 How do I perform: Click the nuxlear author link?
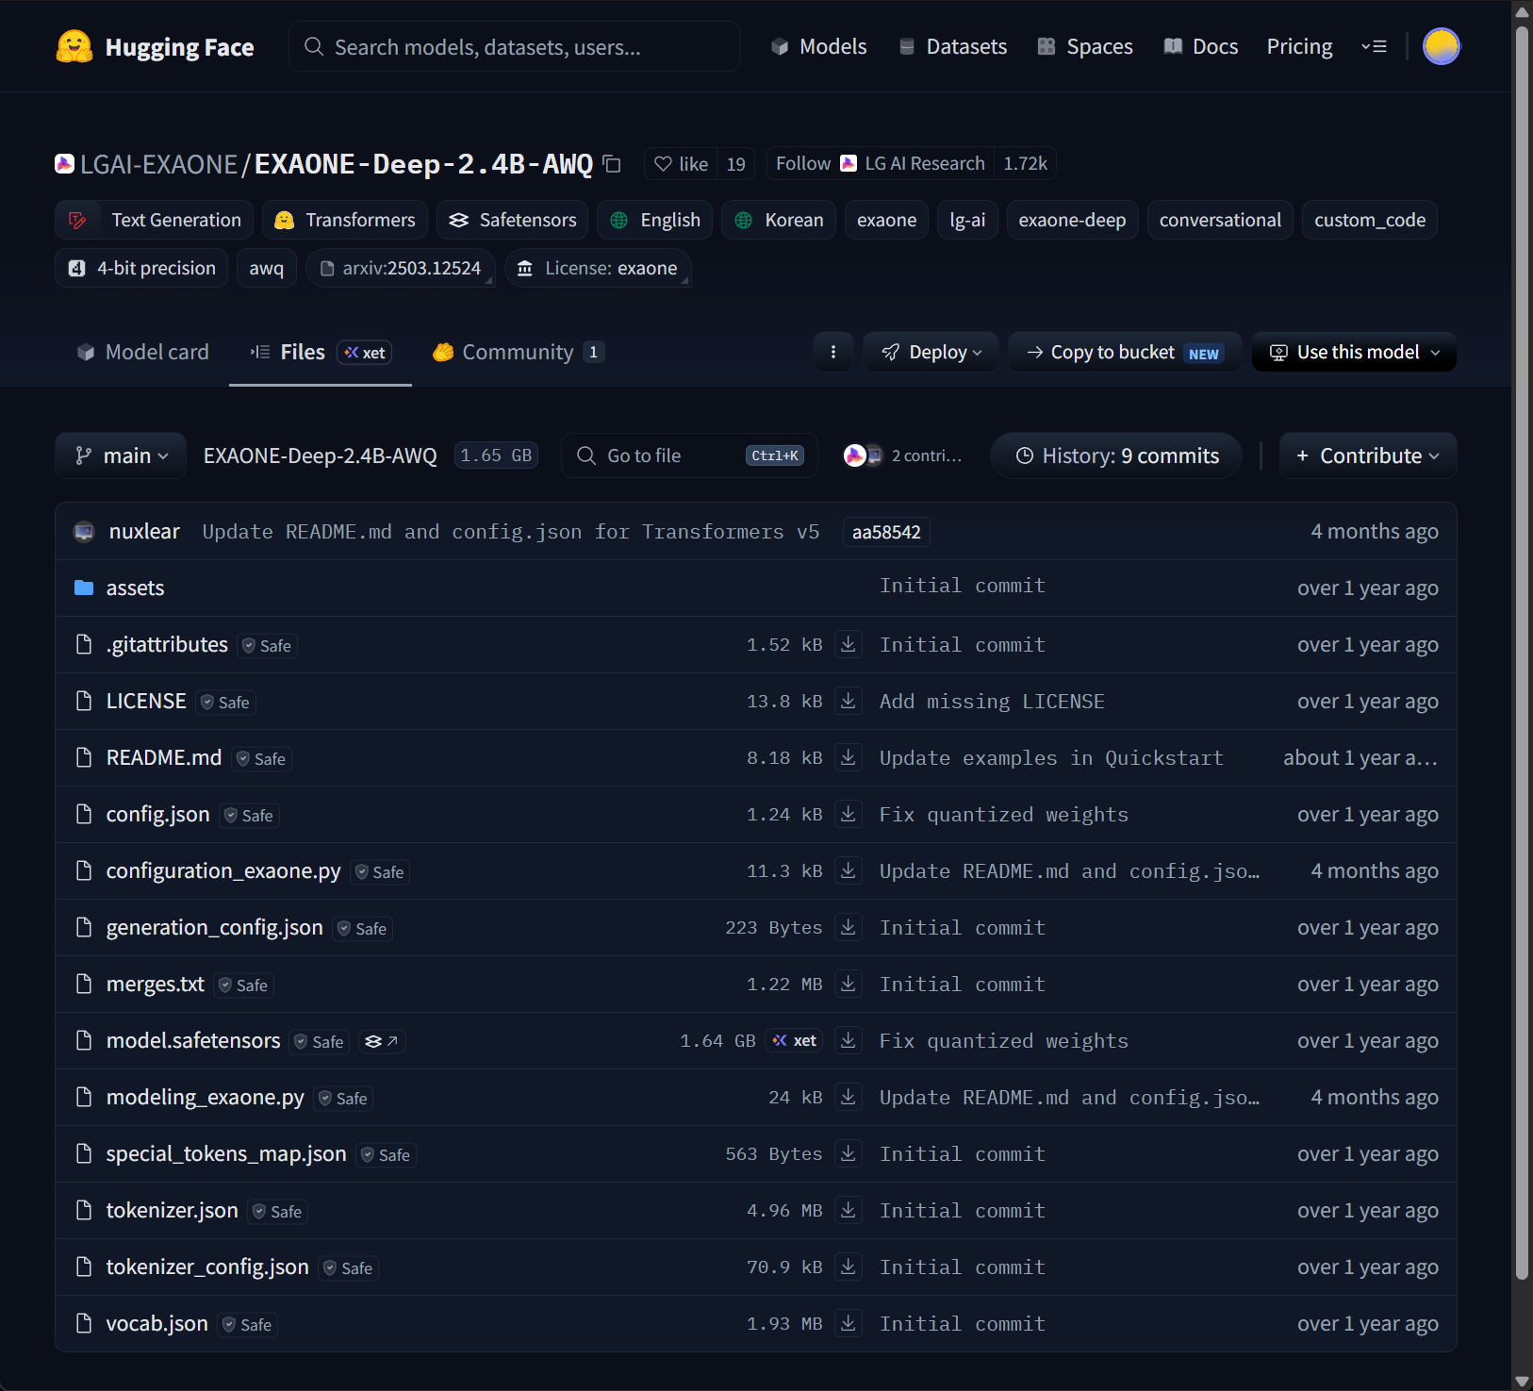[144, 531]
